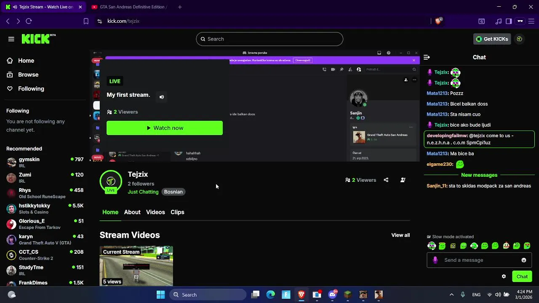The image size is (539, 303).
Task: Click the Brave Shields lion icon
Action: pos(438,21)
